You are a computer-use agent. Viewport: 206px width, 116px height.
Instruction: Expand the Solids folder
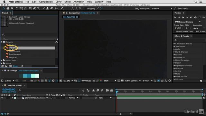(2, 63)
